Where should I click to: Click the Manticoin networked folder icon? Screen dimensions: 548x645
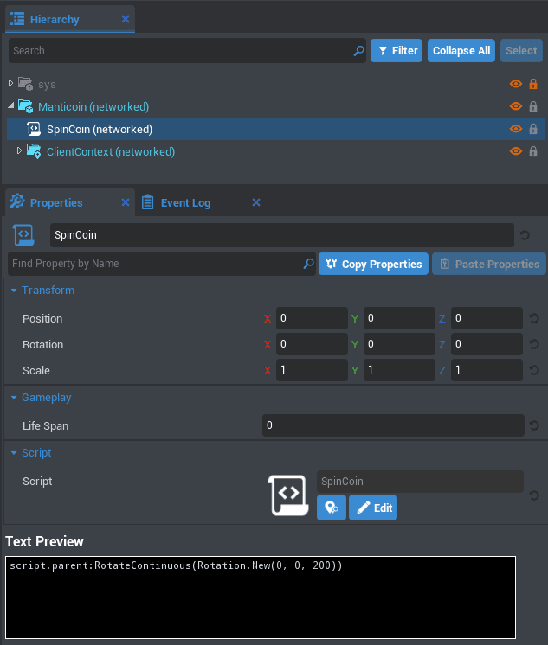pos(26,106)
